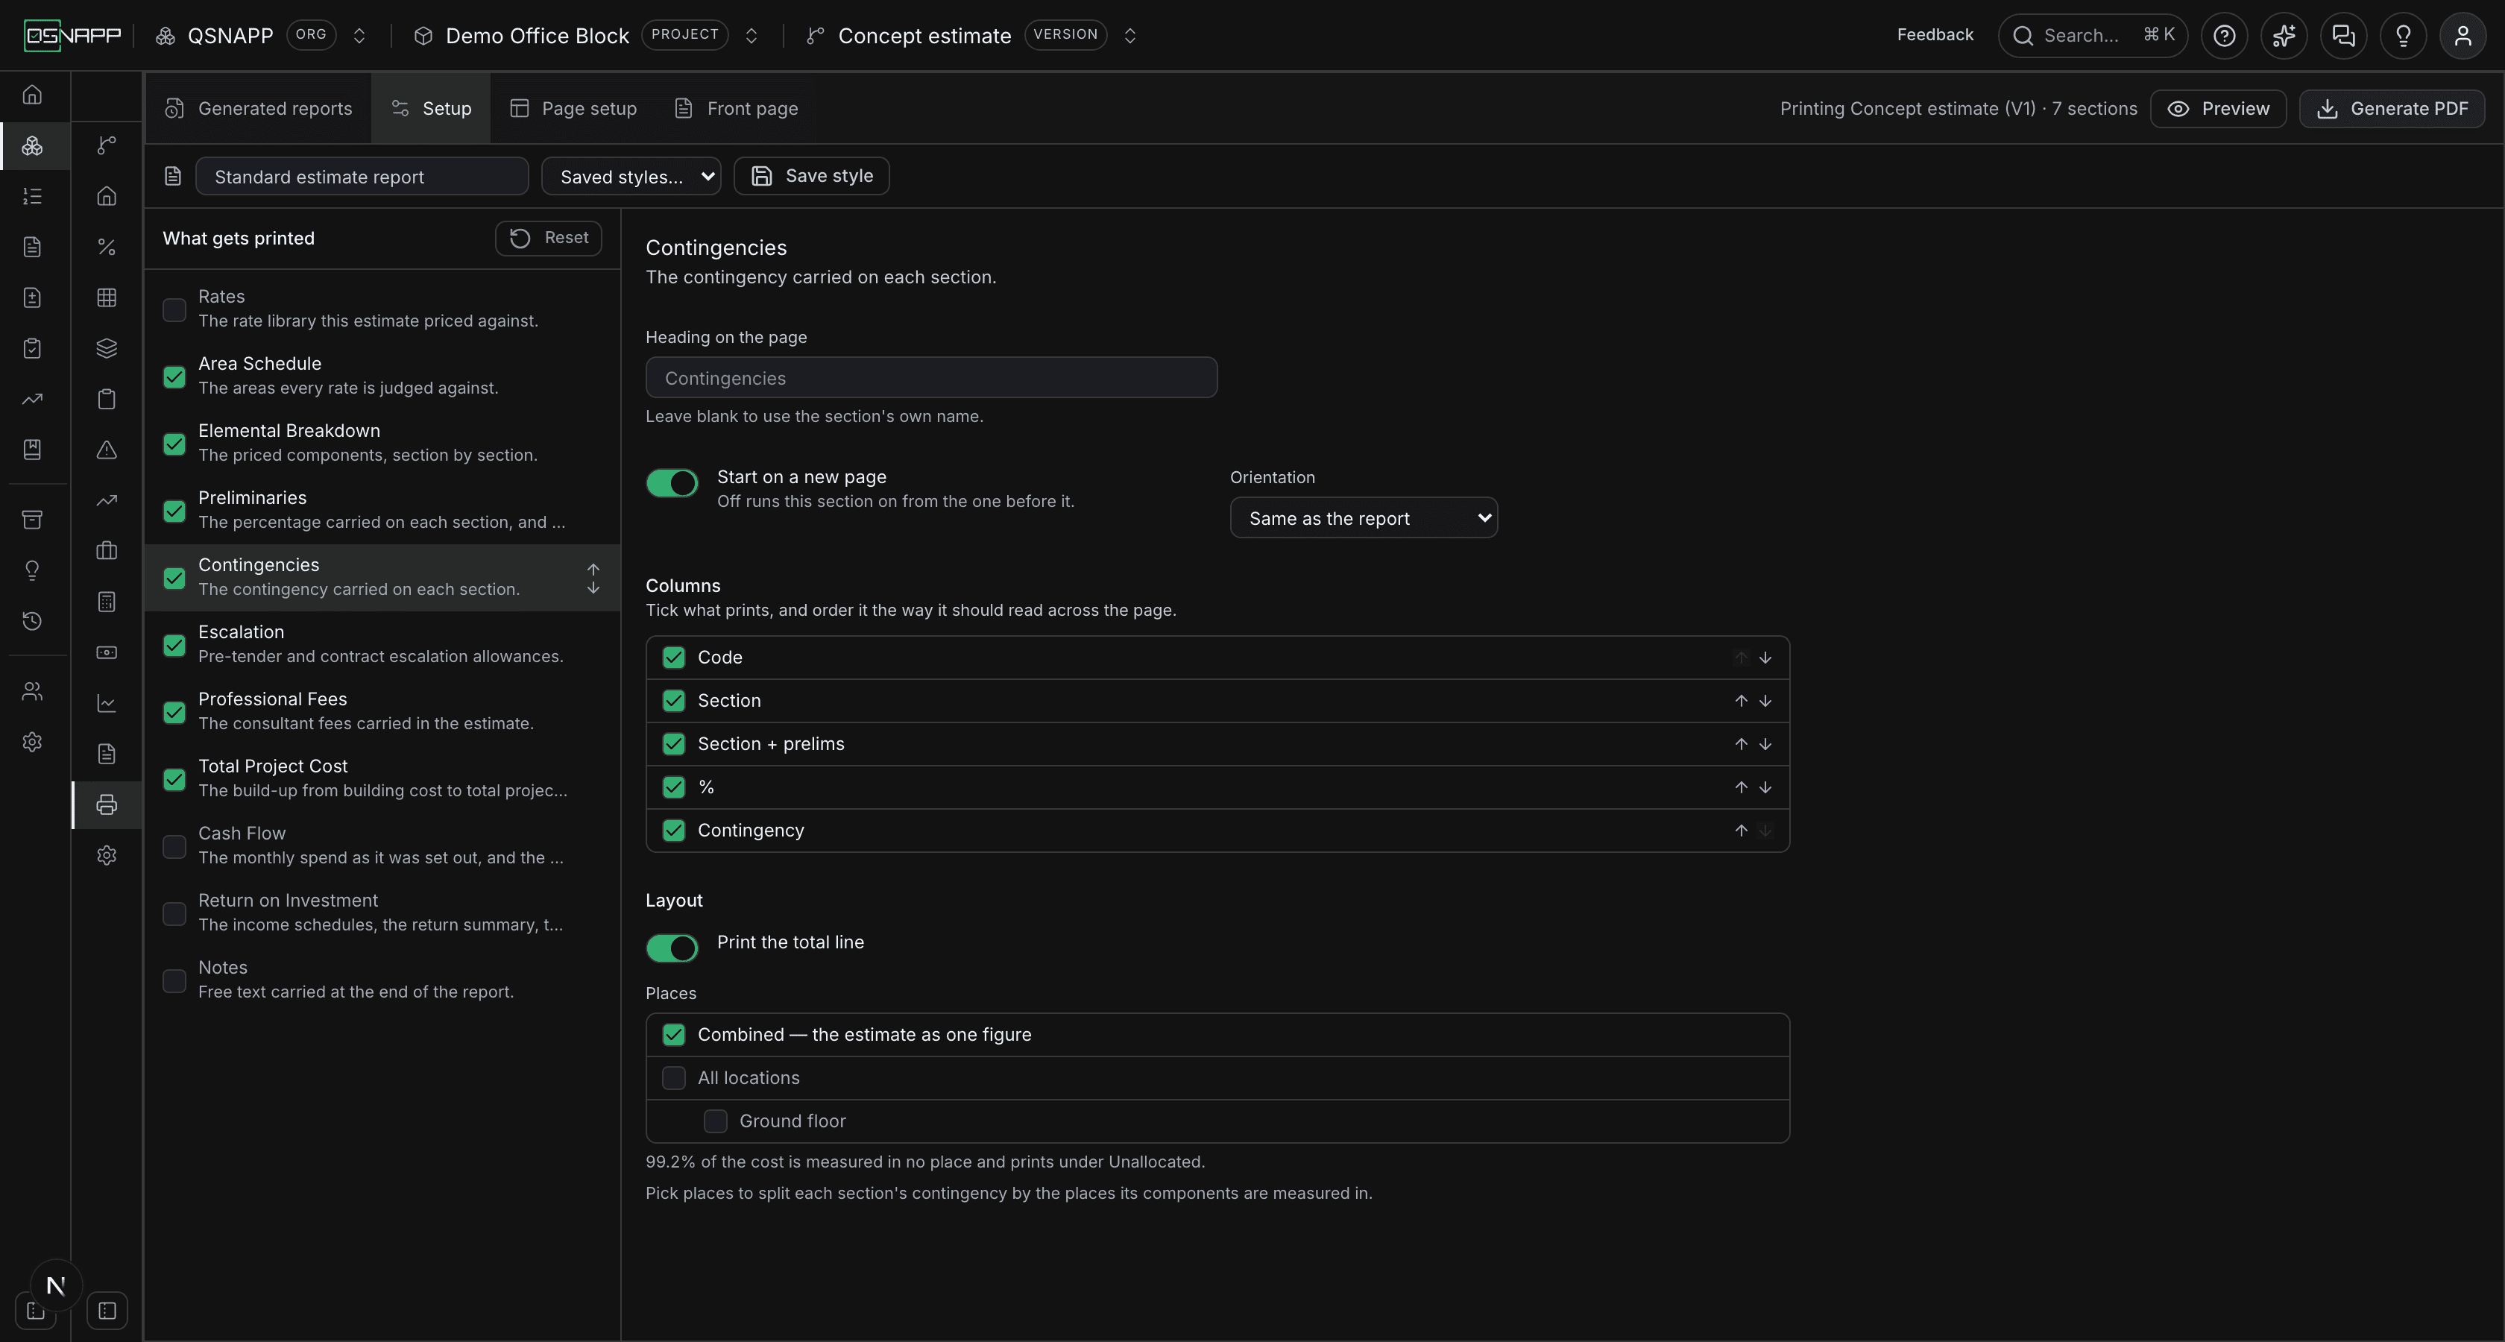Open the Orientation dropdown
Viewport: 2505px width, 1342px height.
click(1364, 518)
